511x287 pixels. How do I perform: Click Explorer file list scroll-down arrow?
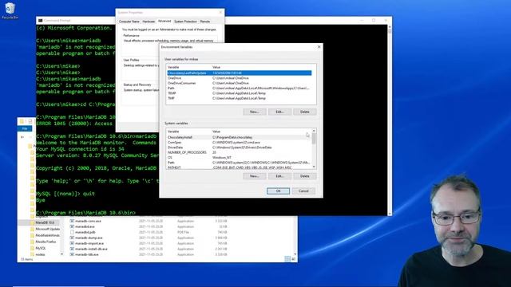coord(295,254)
